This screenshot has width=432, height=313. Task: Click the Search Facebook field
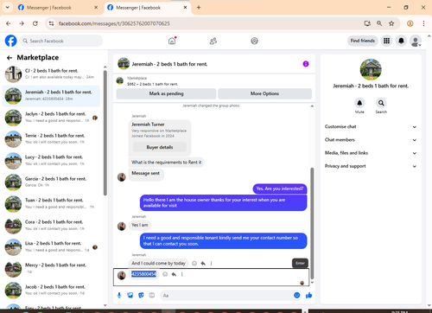61,41
